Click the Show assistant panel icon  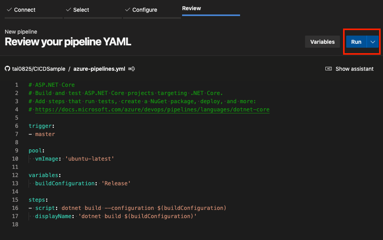(329, 69)
